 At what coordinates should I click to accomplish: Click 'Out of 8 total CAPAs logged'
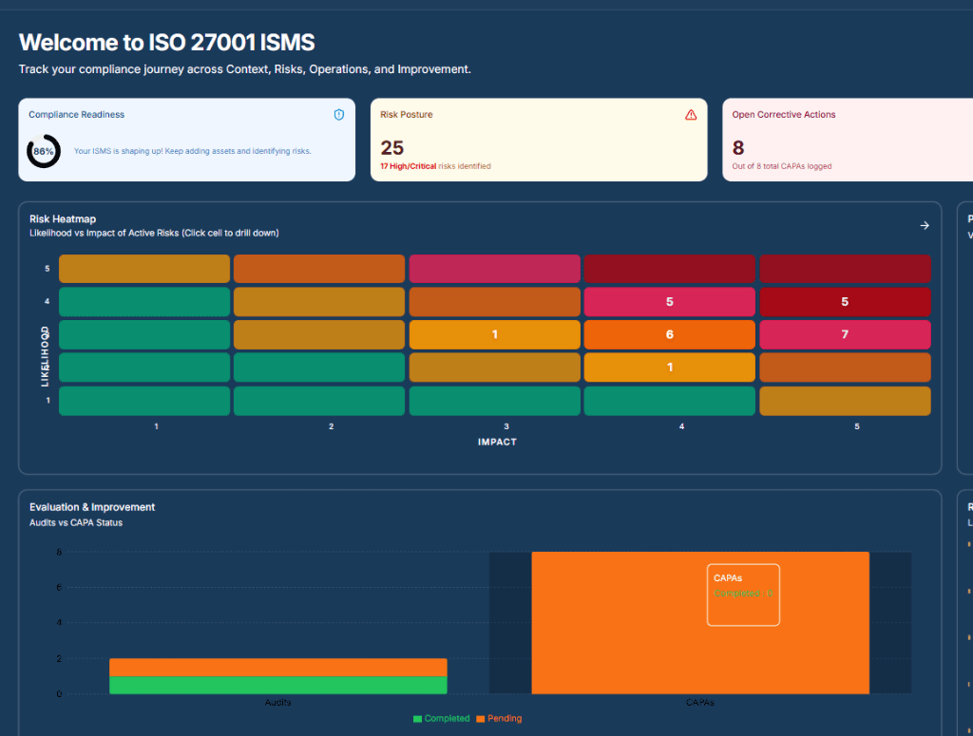[x=782, y=166]
